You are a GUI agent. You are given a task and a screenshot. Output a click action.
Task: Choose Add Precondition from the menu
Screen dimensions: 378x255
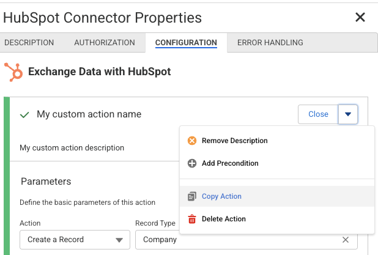click(230, 163)
